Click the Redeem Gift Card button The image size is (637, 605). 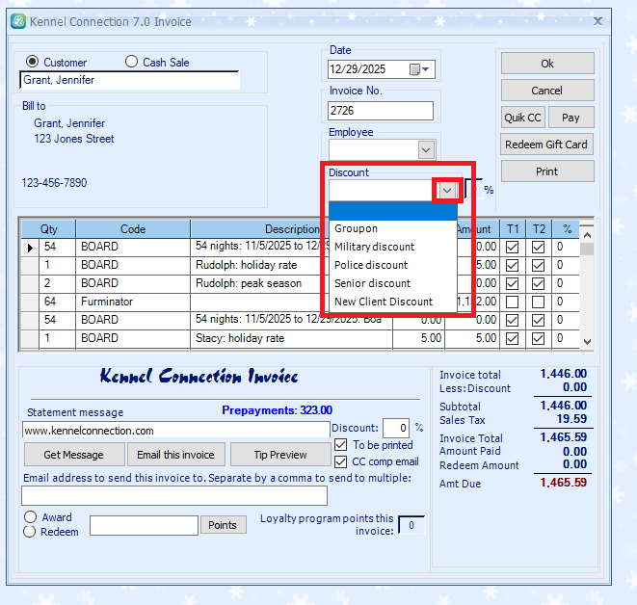coord(546,145)
